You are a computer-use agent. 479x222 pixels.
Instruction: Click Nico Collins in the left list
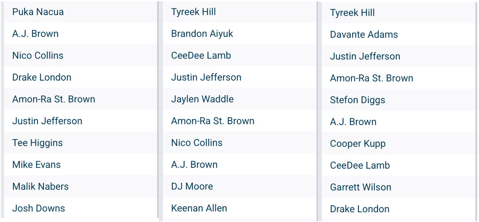38,55
